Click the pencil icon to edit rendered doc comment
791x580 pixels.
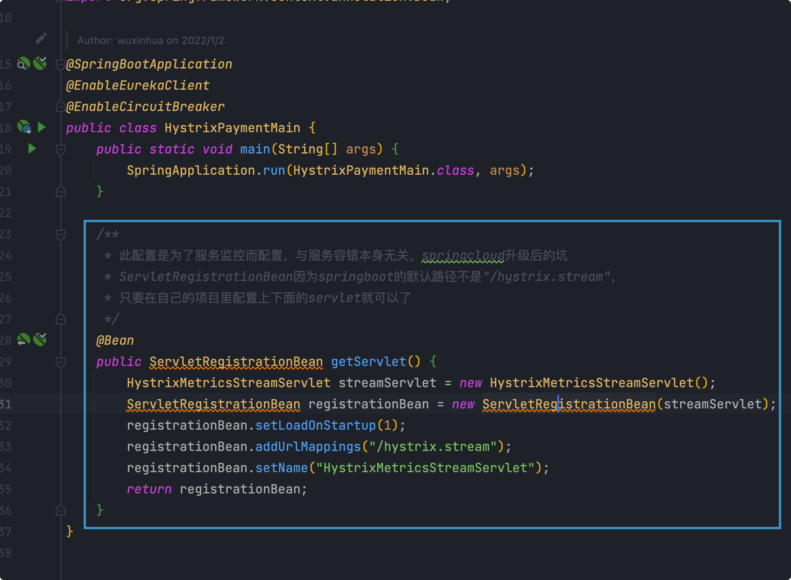(41, 38)
